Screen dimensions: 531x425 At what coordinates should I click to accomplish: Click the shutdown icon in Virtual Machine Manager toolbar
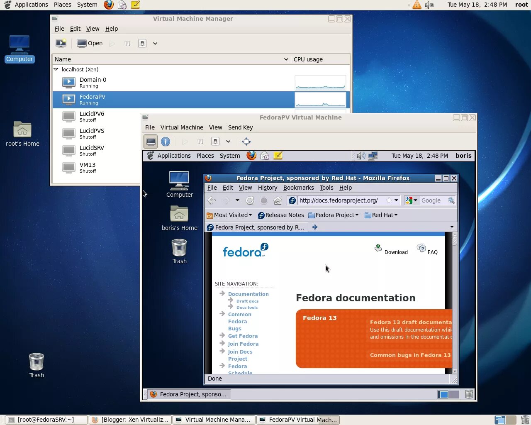[142, 43]
